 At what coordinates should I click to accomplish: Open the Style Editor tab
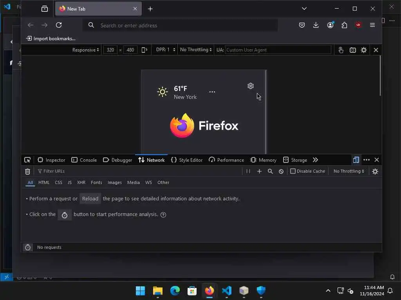(187, 160)
